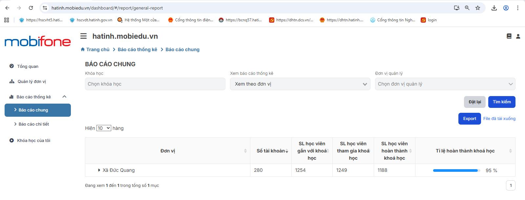Image resolution: width=525 pixels, height=200 pixels.
Task: Expand the Xã Đức Quang row
Action: pos(99,170)
